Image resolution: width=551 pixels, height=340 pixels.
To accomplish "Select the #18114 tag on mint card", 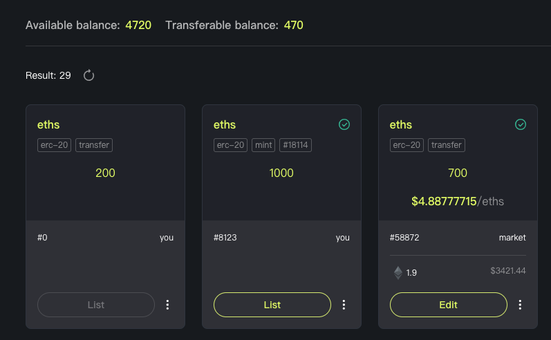I will coord(295,145).
